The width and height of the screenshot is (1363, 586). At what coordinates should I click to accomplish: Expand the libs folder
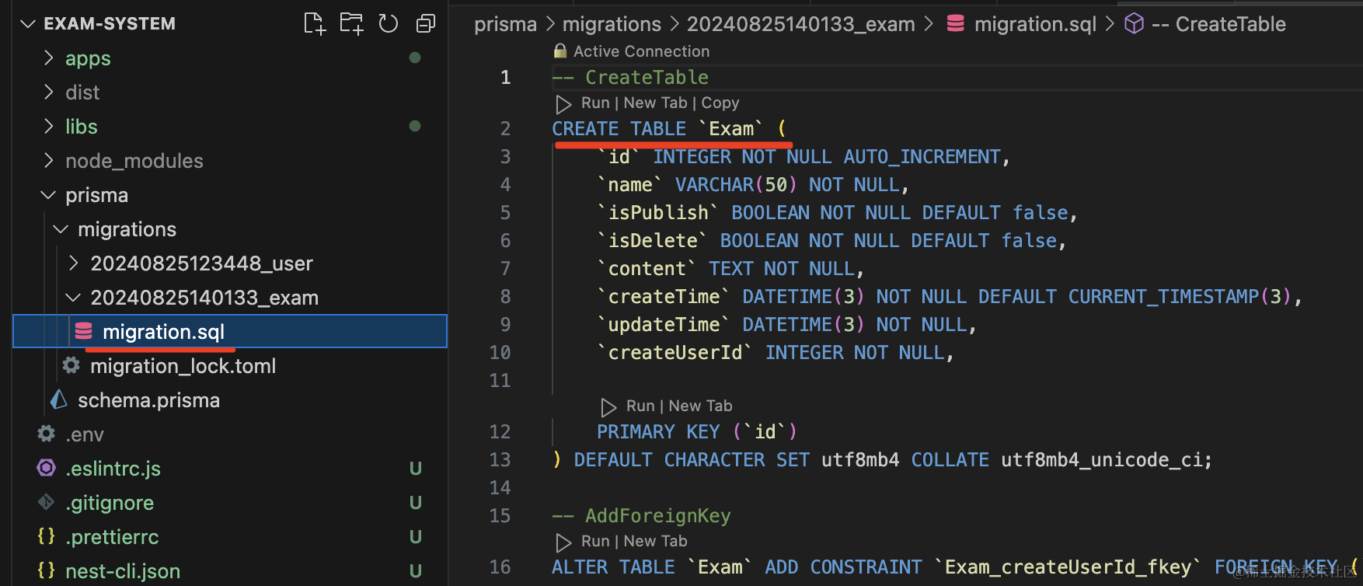49,127
